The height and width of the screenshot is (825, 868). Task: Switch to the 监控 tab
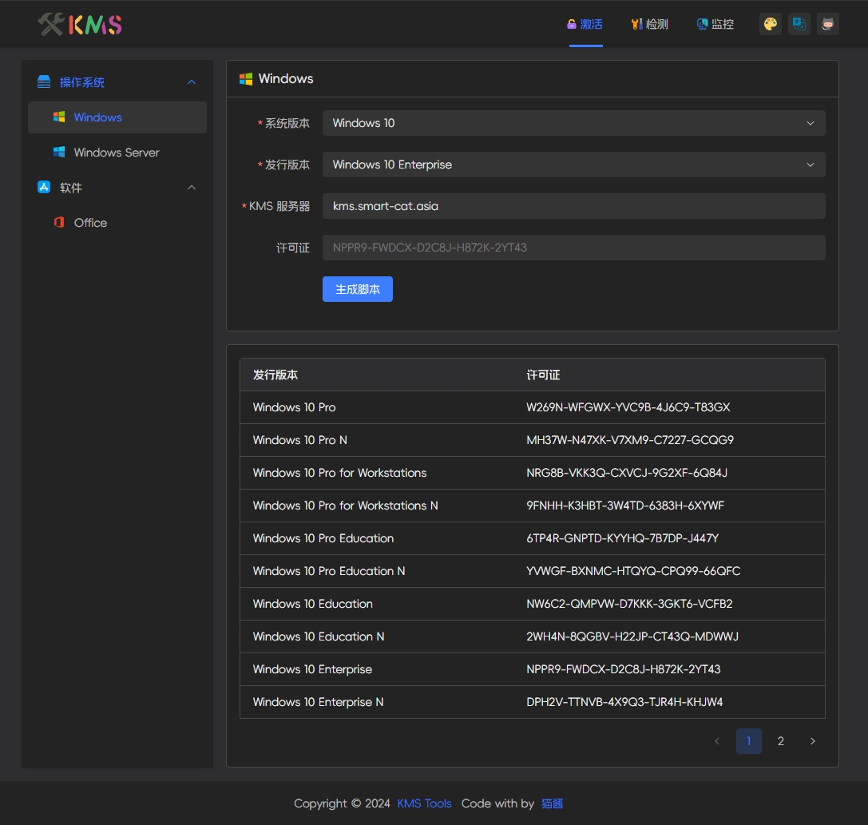click(x=715, y=24)
